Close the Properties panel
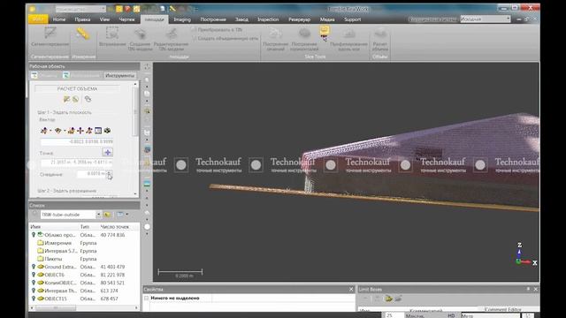 tap(351, 289)
